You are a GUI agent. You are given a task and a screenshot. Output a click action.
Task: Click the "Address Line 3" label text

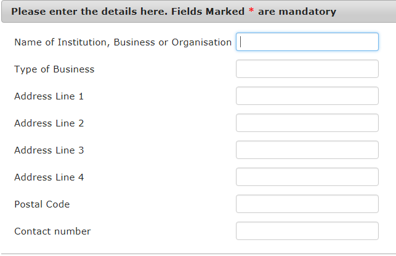[49, 150]
